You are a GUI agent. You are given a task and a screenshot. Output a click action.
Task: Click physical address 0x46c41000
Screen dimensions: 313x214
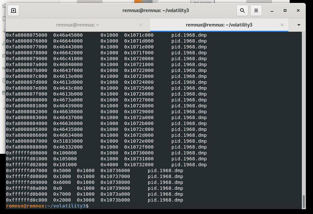coord(68,59)
